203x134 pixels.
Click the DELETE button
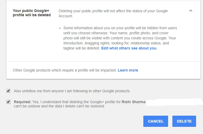click(184, 121)
